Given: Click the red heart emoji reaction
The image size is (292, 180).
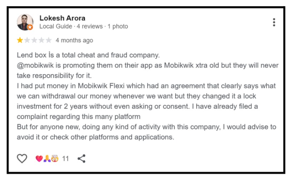Looking at the screenshot, I should (x=39, y=159).
